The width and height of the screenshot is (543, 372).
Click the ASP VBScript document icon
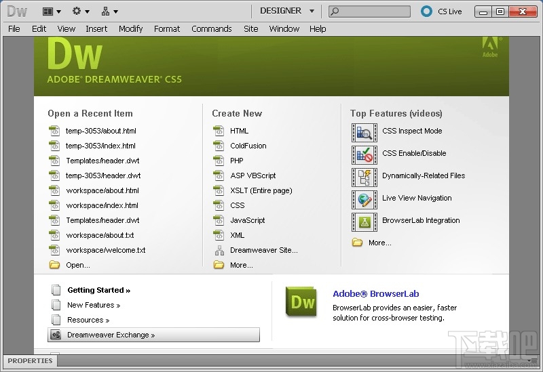point(219,175)
